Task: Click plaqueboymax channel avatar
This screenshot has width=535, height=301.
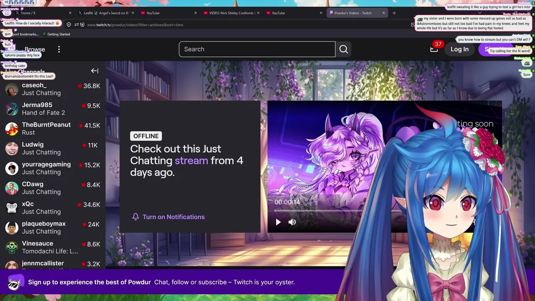Action: [12, 227]
